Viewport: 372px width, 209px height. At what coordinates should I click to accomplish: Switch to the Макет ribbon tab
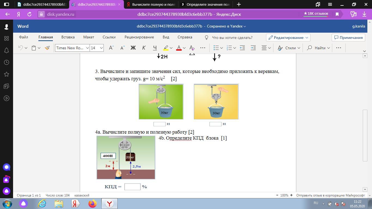[x=89, y=37]
